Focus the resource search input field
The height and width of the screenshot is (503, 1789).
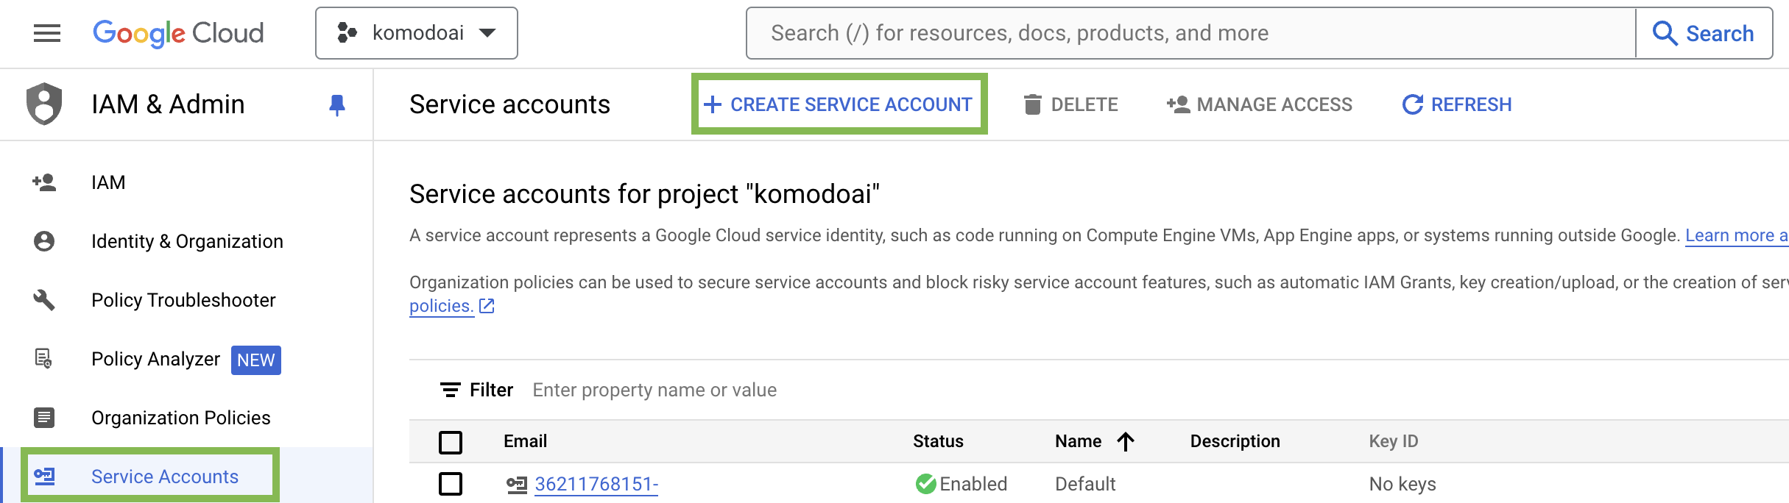click(x=1190, y=33)
